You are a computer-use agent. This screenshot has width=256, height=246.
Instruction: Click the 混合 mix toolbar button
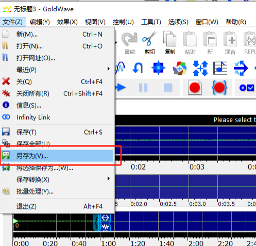(230, 43)
